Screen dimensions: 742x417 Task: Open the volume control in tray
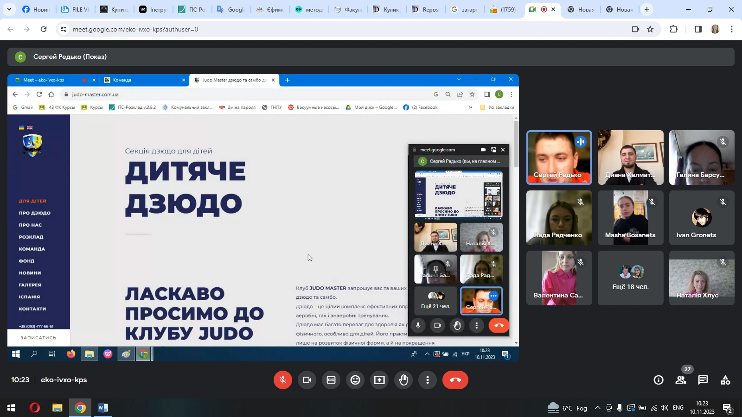[x=665, y=408]
